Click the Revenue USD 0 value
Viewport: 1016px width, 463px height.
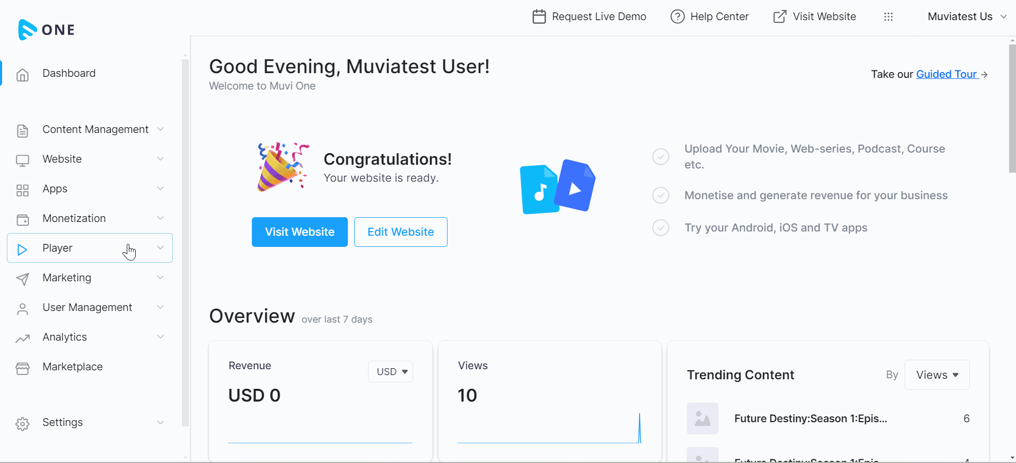click(x=255, y=395)
